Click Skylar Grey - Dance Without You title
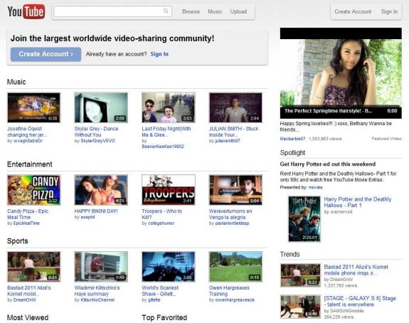409x323 pixels. point(96,132)
